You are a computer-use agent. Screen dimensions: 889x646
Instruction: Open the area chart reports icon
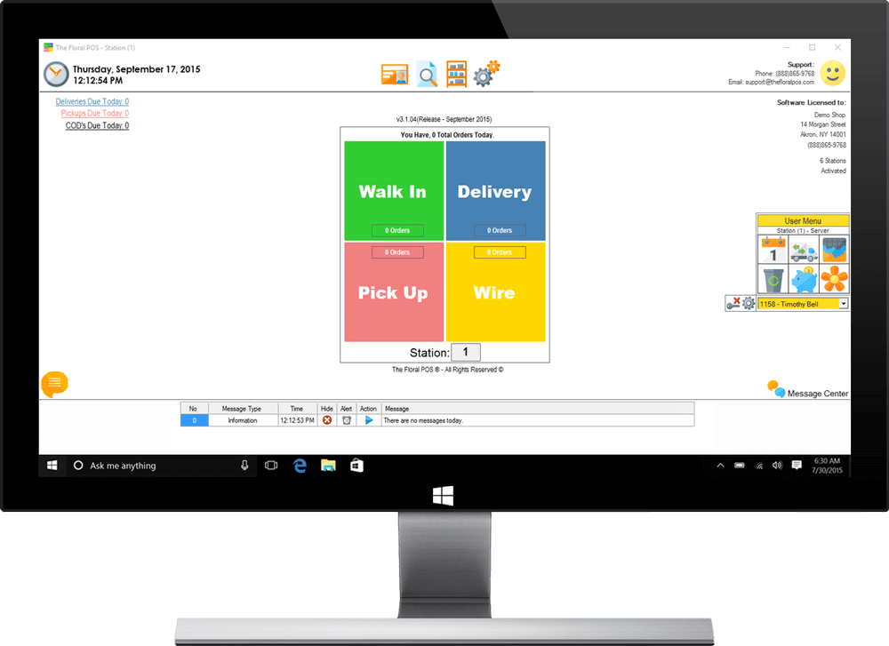pyautogui.click(x=834, y=250)
